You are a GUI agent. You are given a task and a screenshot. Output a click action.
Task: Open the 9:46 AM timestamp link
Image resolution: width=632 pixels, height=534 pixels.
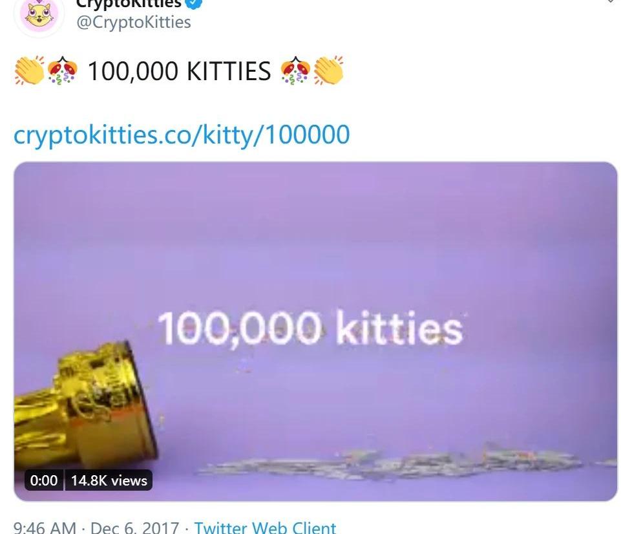click(x=45, y=528)
